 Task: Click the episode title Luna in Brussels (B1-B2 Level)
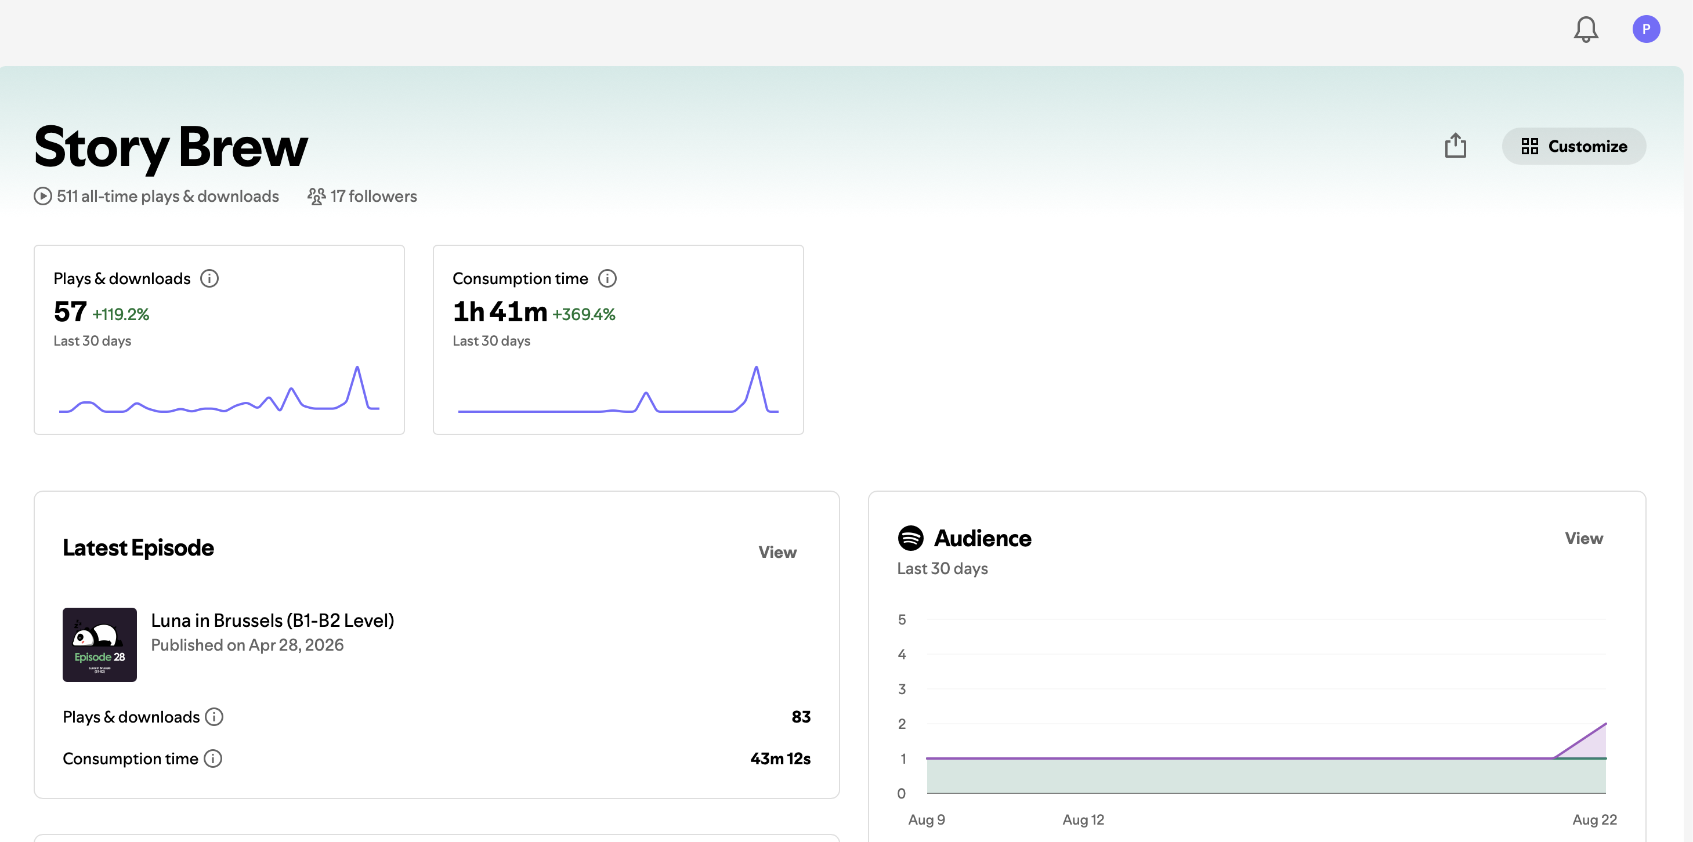[x=272, y=620]
